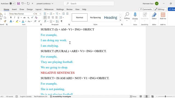Apply yellow text highlight color
Viewport: 175px width, 98px height.
click(17, 21)
